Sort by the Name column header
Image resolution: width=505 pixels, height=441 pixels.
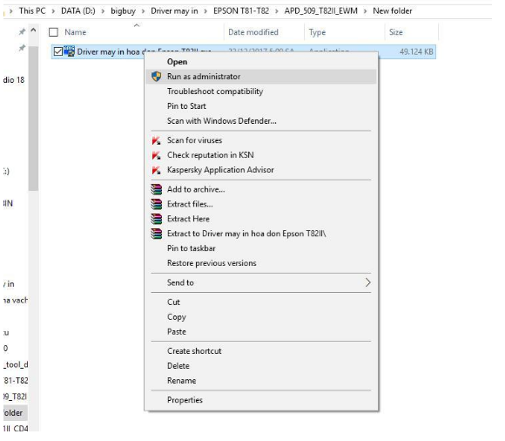pyautogui.click(x=76, y=32)
